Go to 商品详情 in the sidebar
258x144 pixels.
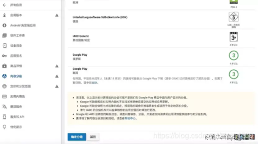(x=16, y=66)
